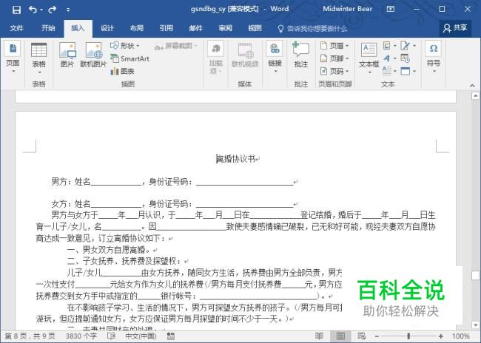
Task: Save the document with the quick access icon
Action: 16,10
